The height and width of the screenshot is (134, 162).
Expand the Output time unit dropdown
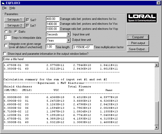click(x=68, y=40)
